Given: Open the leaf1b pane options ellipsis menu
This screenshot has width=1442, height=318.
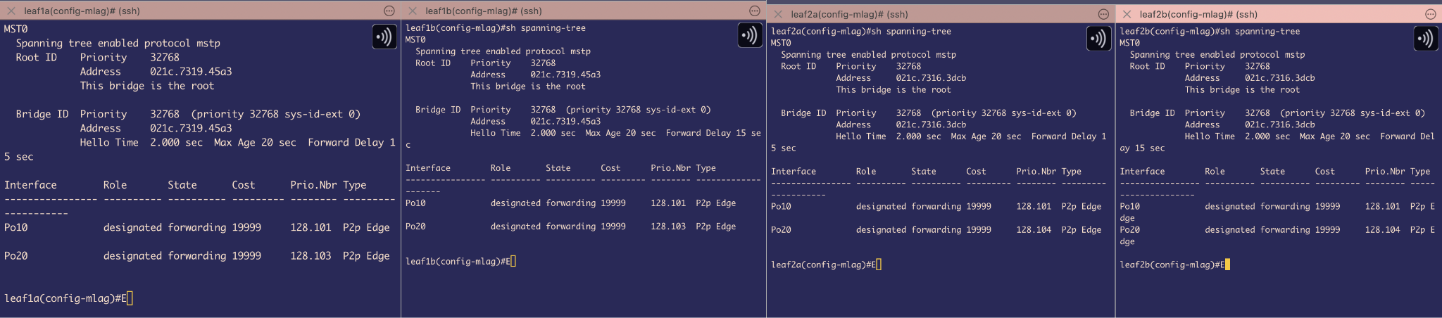Looking at the screenshot, I should pos(755,11).
